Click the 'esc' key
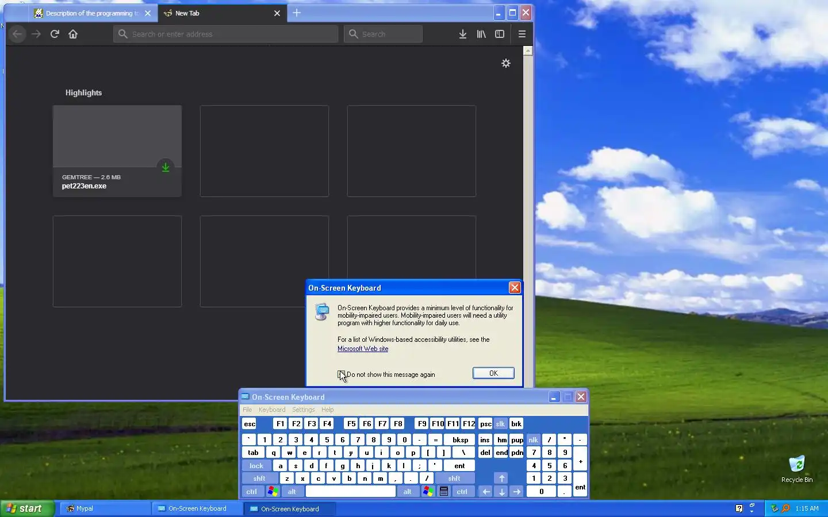Image resolution: width=828 pixels, height=517 pixels. point(250,424)
